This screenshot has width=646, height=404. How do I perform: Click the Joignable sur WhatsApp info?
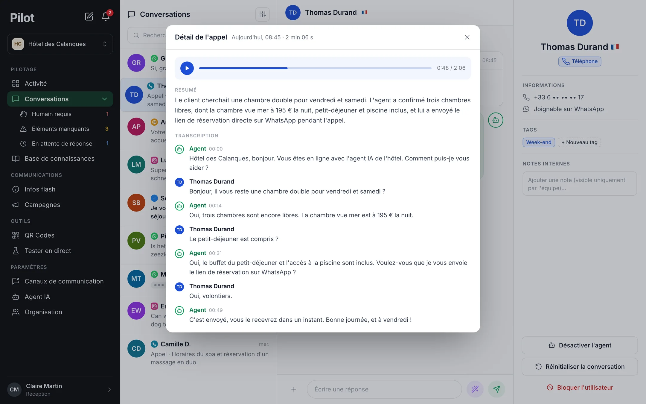(x=563, y=109)
